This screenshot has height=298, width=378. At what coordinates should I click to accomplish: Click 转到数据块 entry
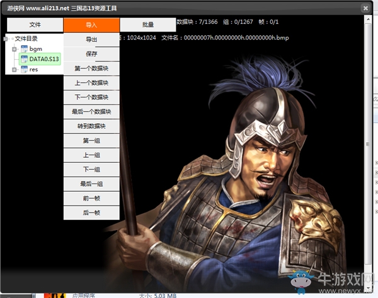91,126
